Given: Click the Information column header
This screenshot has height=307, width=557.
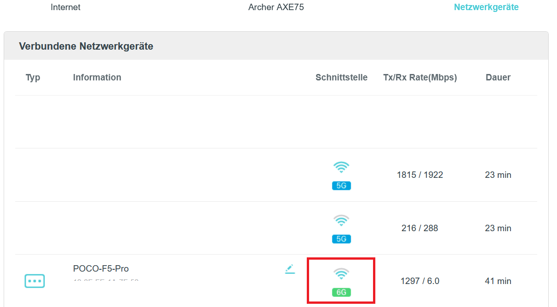Looking at the screenshot, I should point(97,77).
